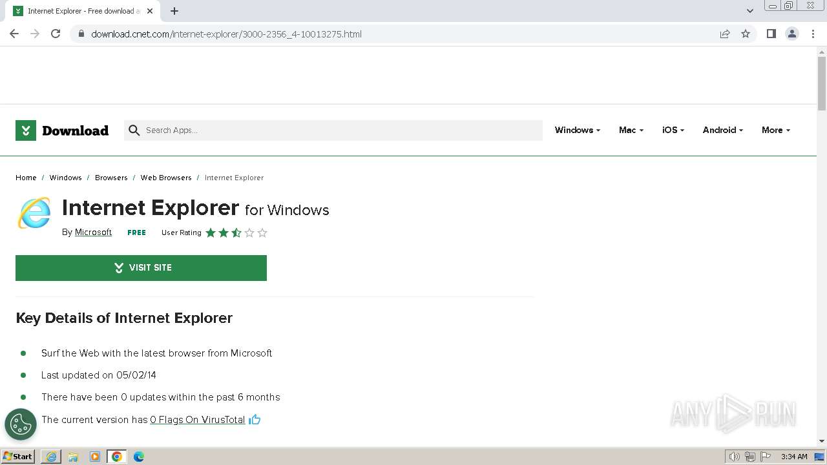Reload the current page

[56, 34]
